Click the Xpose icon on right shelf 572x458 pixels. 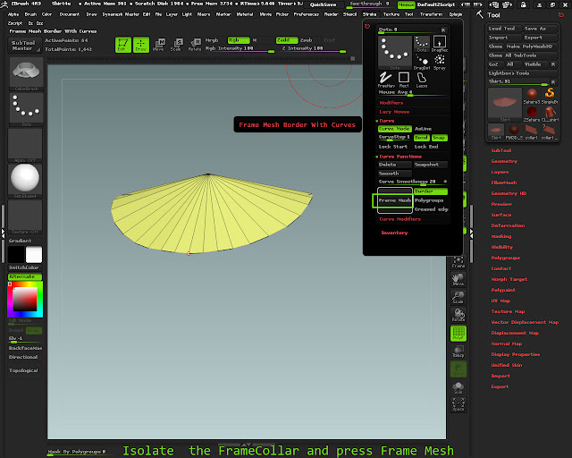[x=458, y=404]
